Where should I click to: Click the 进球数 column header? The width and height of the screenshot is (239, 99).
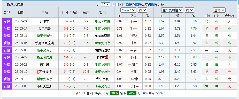229,15
